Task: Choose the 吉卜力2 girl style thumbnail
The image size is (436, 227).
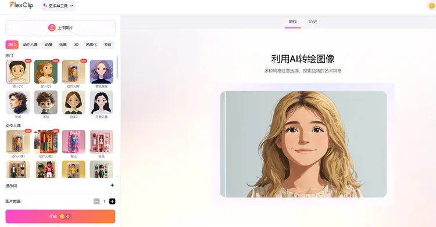Action: [46, 71]
